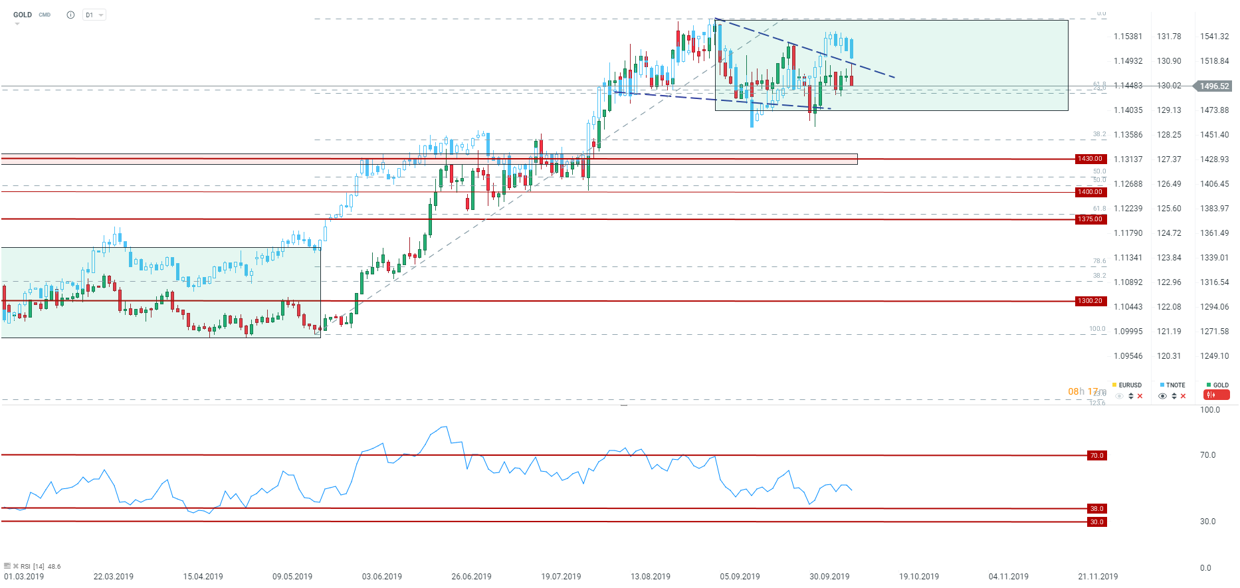1240x588 pixels.
Task: Select the RSI 38.0 level tag
Action: pos(1097,509)
